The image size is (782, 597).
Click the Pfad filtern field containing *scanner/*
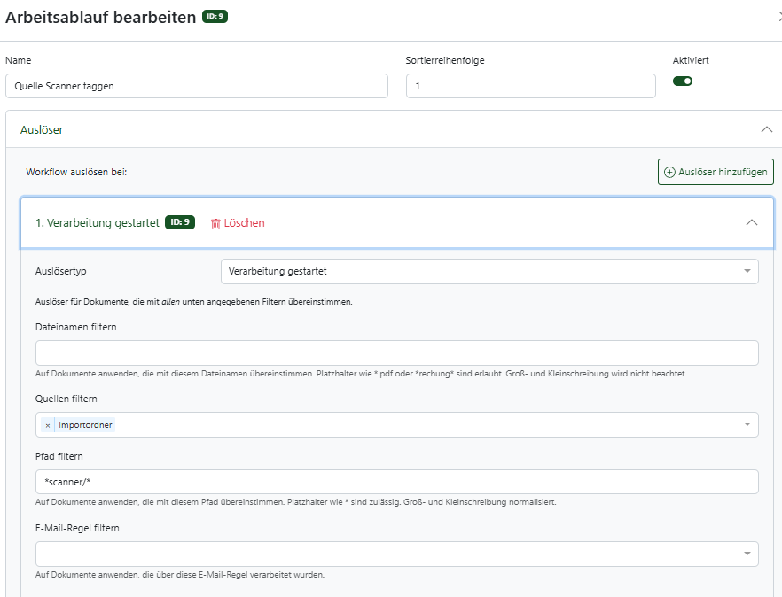pos(397,482)
